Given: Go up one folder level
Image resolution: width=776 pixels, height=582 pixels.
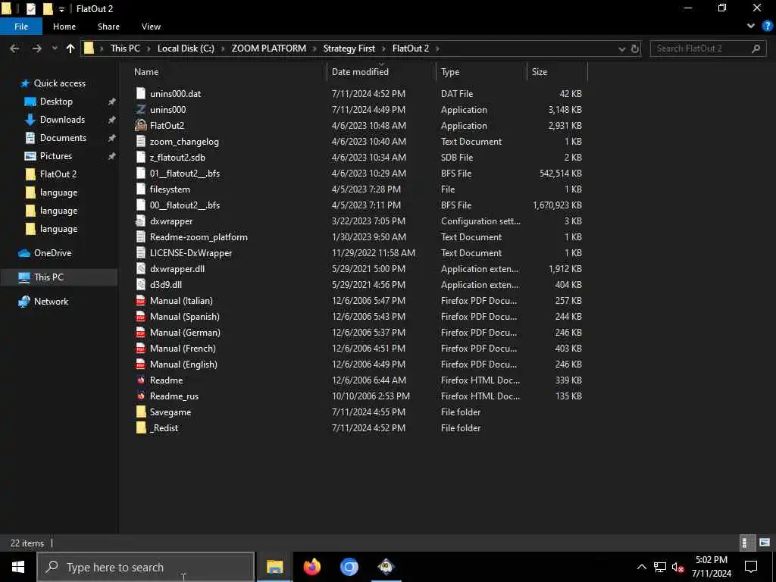Looking at the screenshot, I should click(x=70, y=48).
